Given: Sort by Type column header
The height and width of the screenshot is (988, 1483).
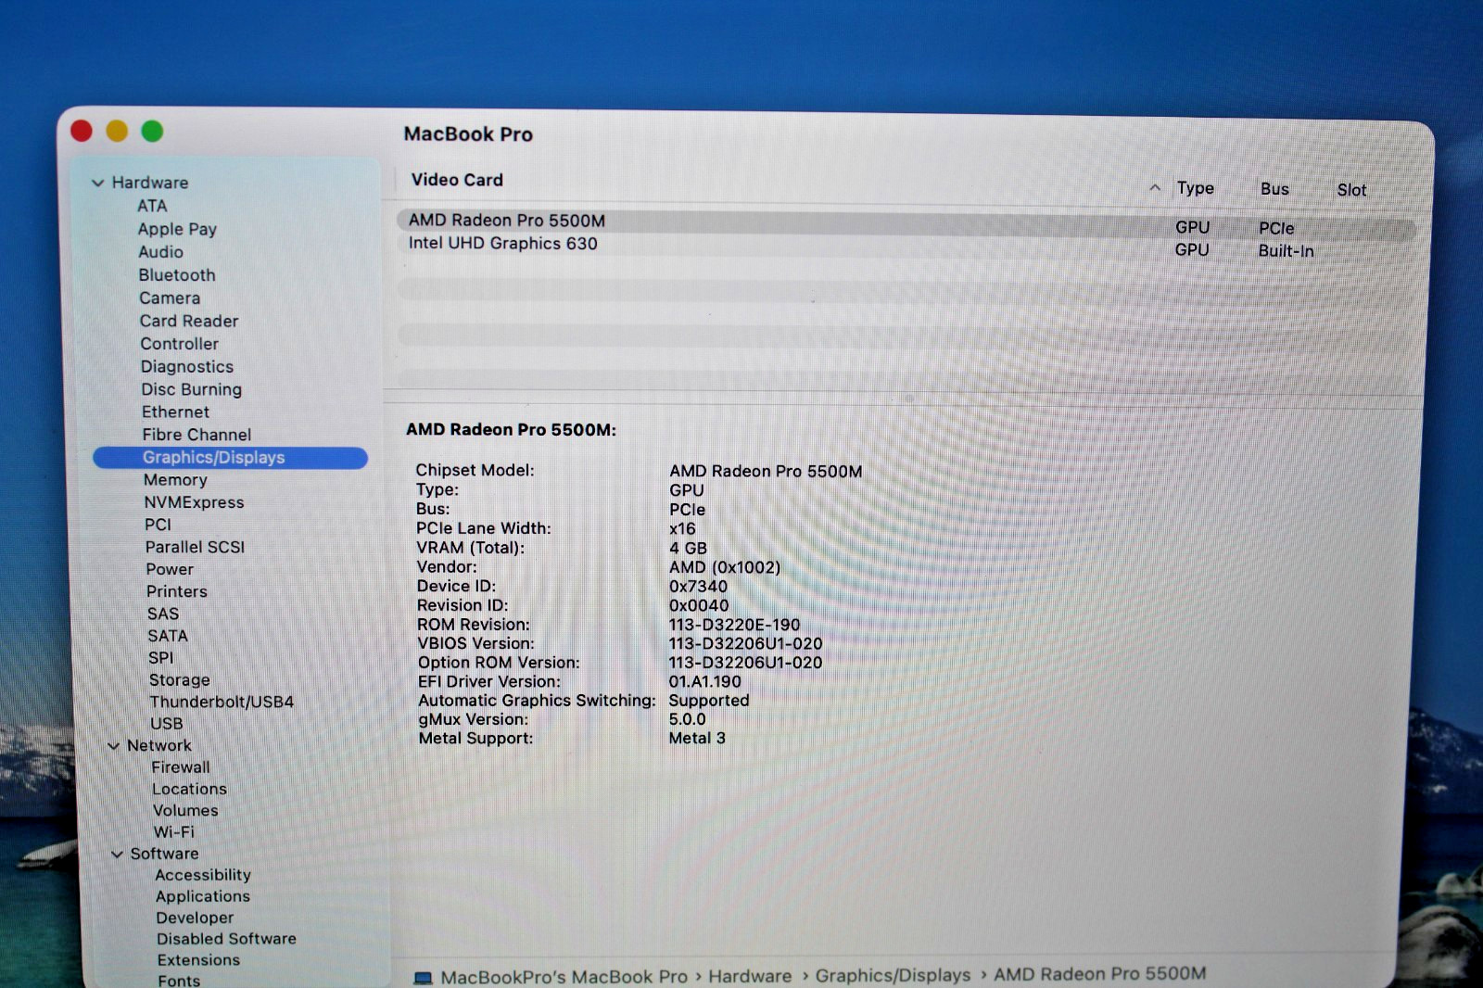Looking at the screenshot, I should 1195,188.
